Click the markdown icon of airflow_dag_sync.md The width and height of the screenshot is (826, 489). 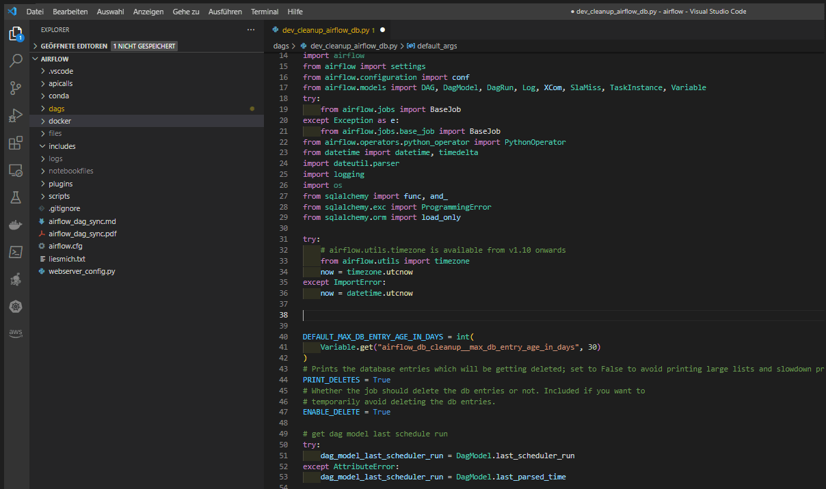(42, 221)
